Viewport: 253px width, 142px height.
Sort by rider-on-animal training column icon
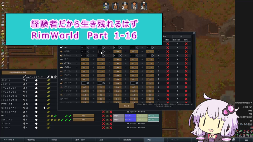click(x=55, y=77)
